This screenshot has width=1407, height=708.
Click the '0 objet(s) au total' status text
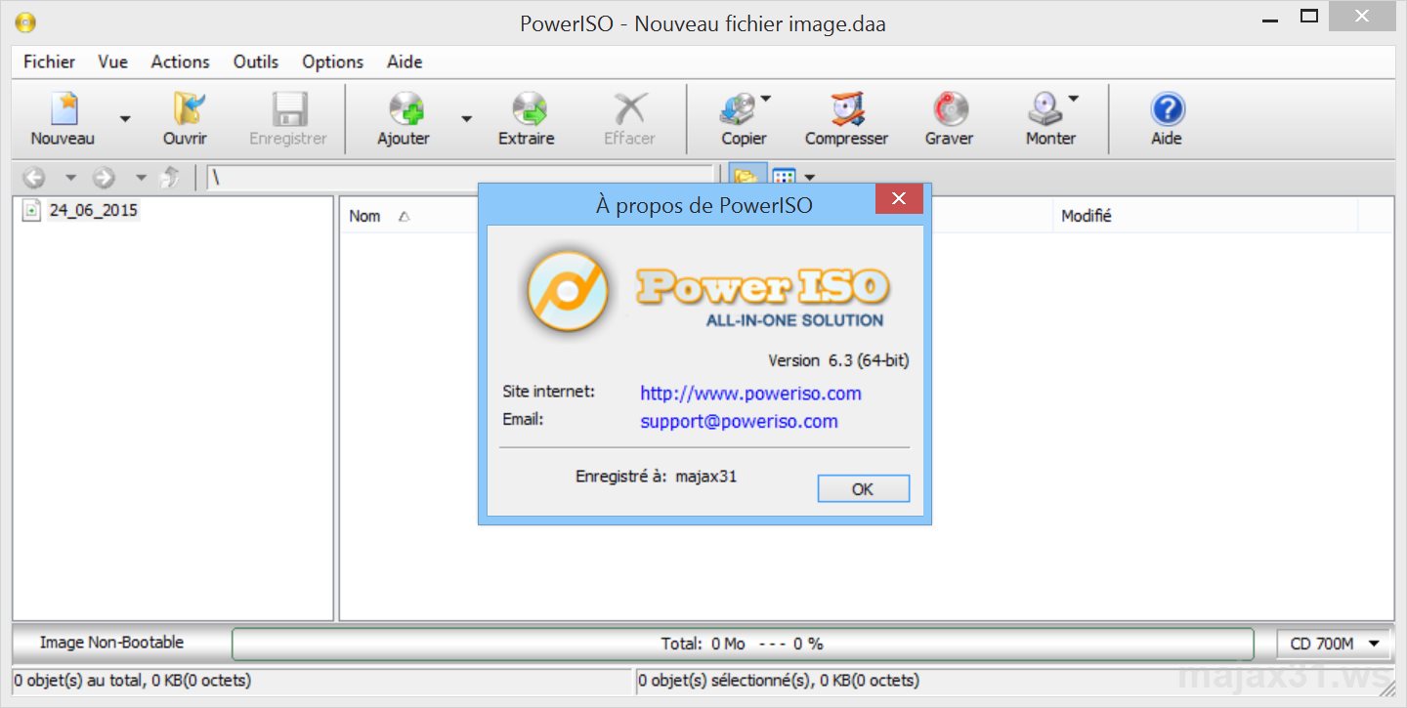click(133, 681)
